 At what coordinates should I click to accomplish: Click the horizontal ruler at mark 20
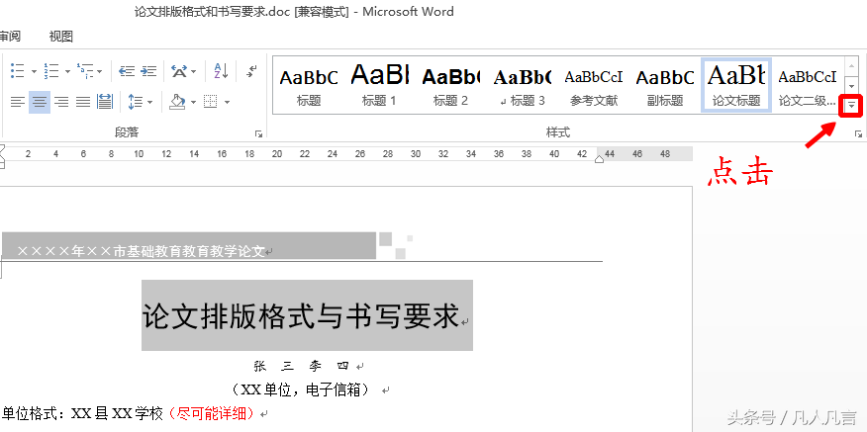[x=277, y=154]
